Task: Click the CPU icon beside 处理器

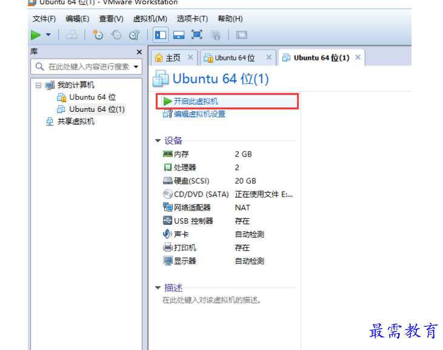Action: point(167,167)
